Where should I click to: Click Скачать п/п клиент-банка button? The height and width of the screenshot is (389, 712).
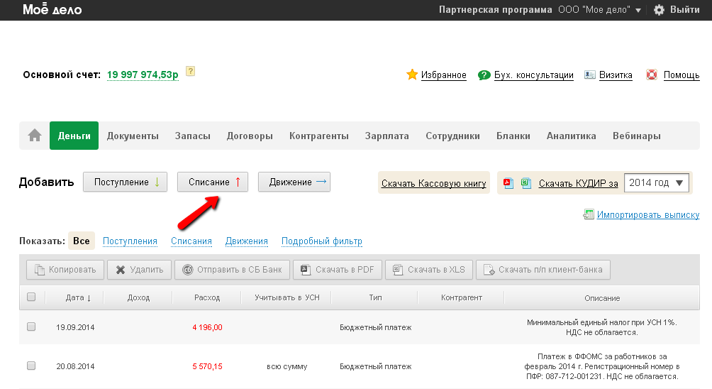click(543, 270)
